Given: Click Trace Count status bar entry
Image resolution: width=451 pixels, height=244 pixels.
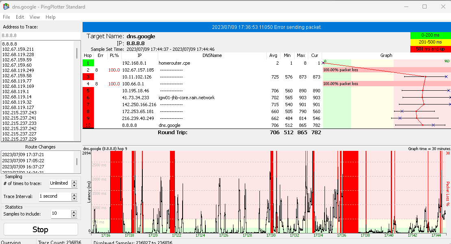Looking at the screenshot, I should click(59, 242).
